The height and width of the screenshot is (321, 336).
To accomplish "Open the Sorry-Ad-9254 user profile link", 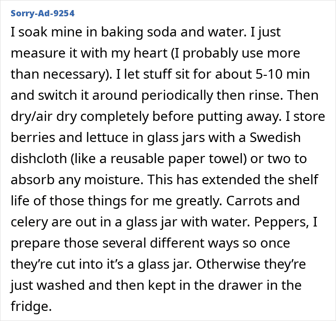I will pos(42,13).
